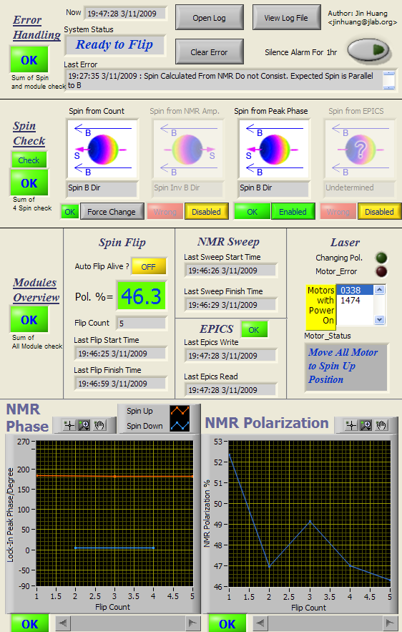Toggle the Enabled button under Spin from Peak Phase

coord(293,212)
